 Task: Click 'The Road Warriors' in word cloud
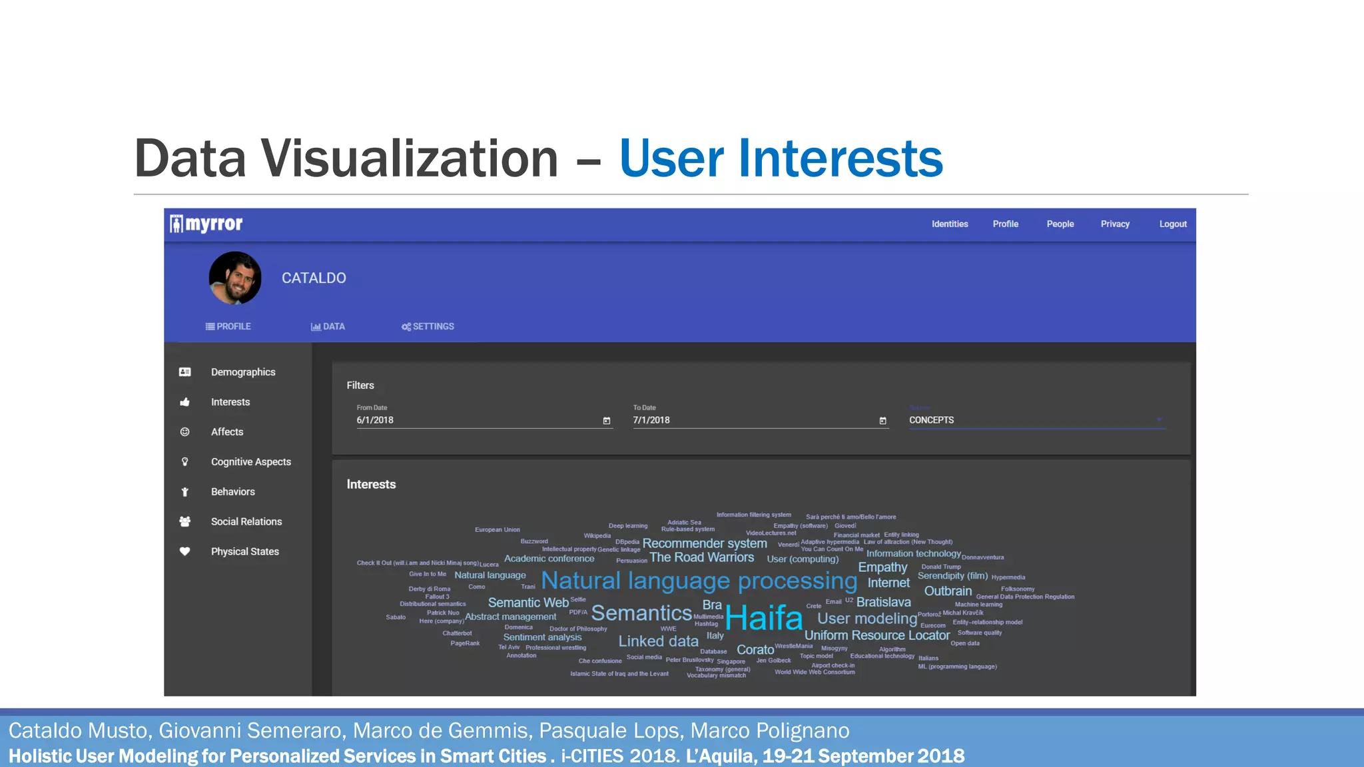(x=702, y=557)
